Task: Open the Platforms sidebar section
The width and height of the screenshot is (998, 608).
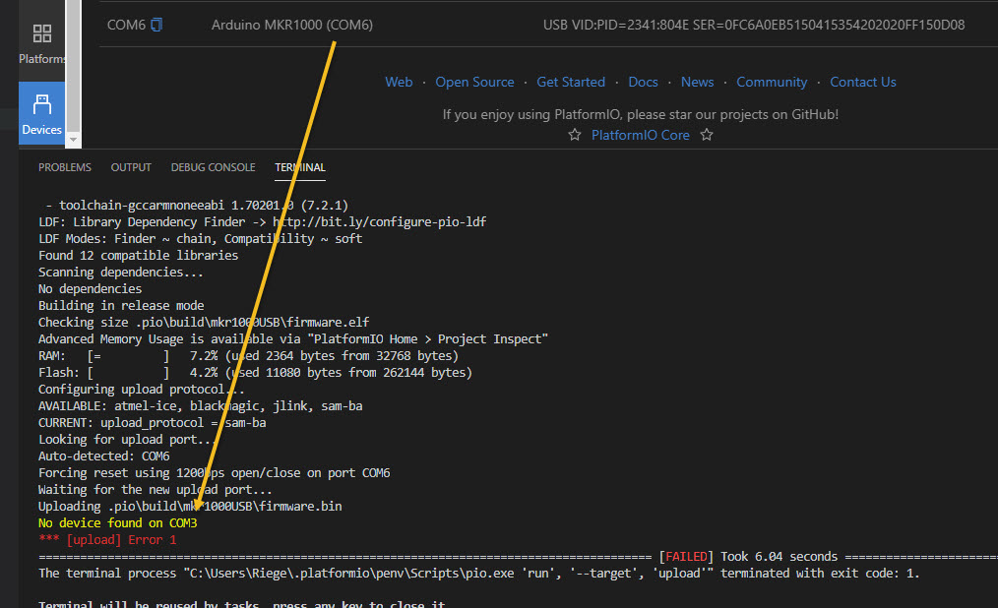Action: coord(42,43)
